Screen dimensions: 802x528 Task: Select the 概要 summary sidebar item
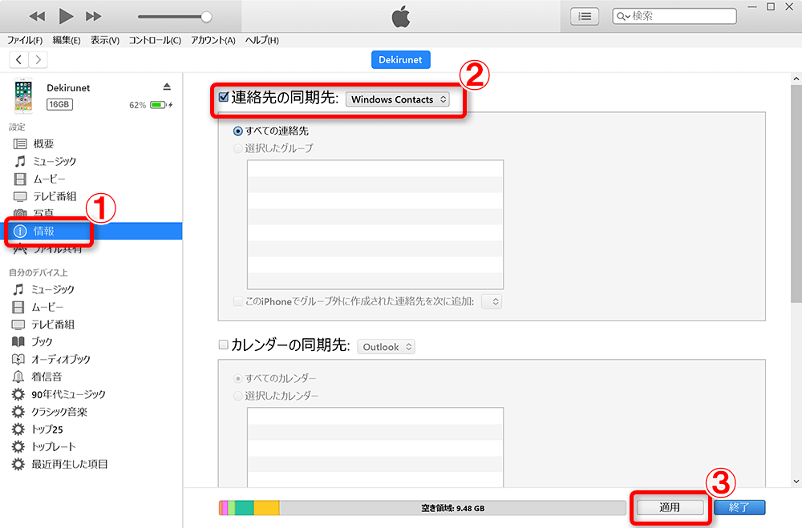pyautogui.click(x=43, y=143)
